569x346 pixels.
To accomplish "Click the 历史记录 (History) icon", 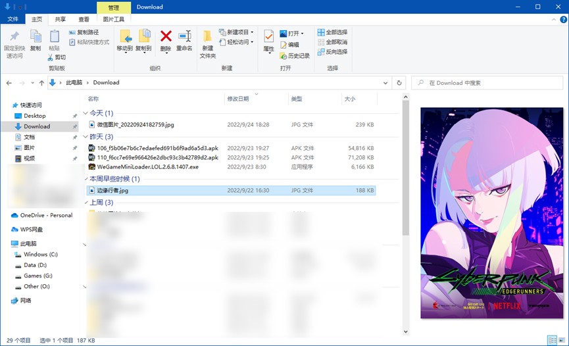I will 284,56.
